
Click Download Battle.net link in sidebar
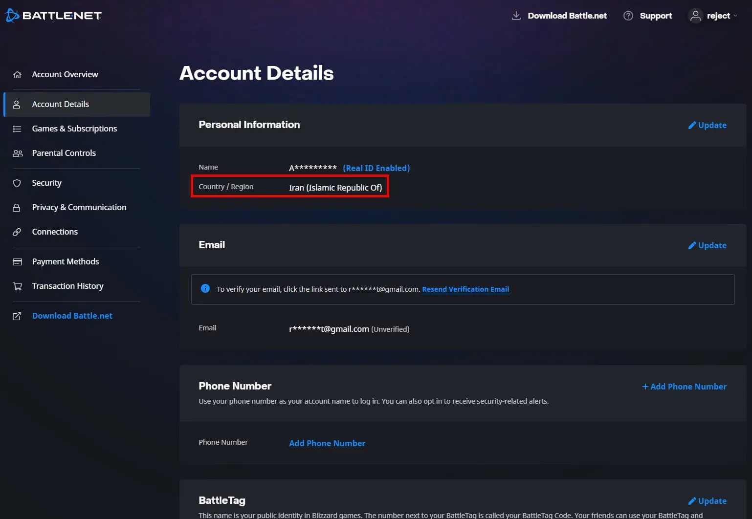[x=72, y=316]
